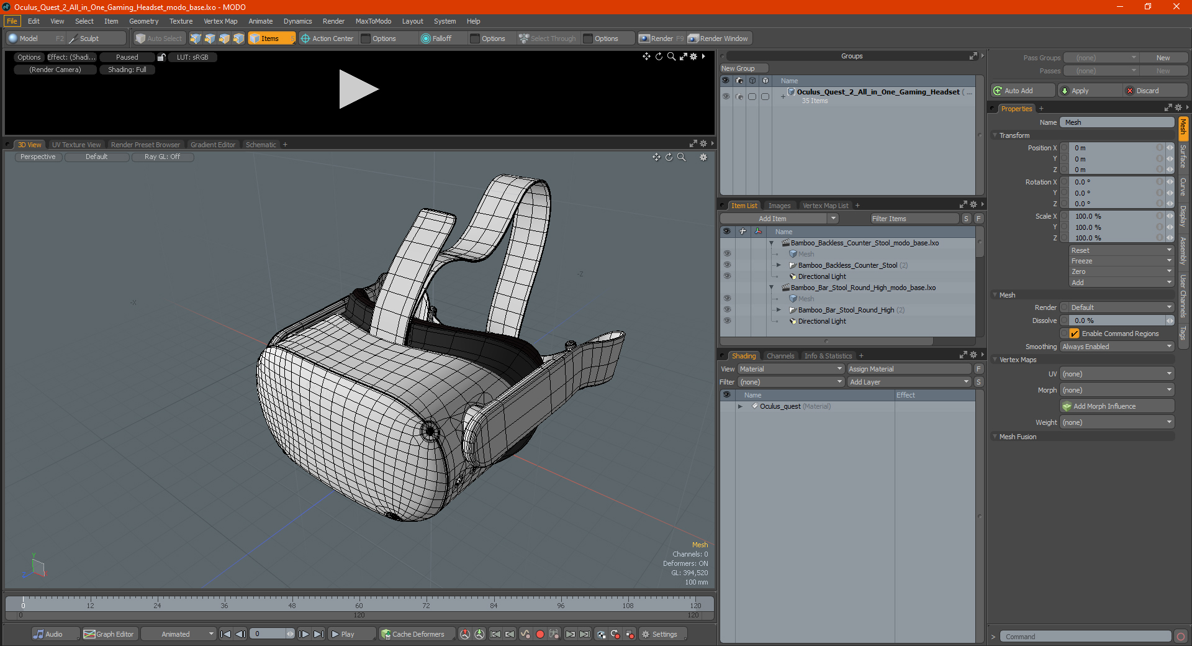This screenshot has height=646, width=1192.
Task: Toggle visibility of Bamboo_Bar_Stool_Round_High item
Action: (727, 310)
